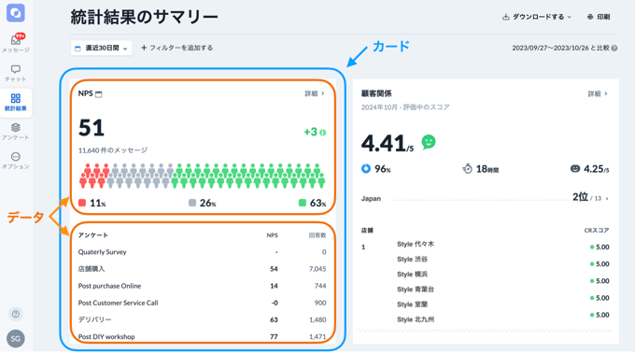This screenshot has height=354, width=635.
Task: Open the メッセージ inbox icon in sidebar
Action: click(16, 43)
